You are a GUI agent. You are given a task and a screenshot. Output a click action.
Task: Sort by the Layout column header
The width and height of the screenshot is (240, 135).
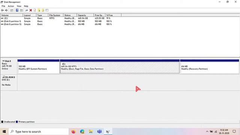pyautogui.click(x=30, y=15)
